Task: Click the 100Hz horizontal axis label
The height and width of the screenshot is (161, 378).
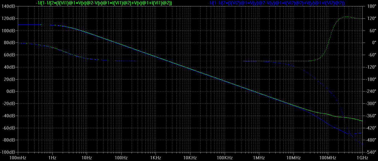Action: click(121, 158)
